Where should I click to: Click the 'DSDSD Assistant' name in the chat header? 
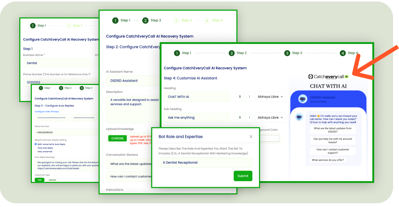322,97
